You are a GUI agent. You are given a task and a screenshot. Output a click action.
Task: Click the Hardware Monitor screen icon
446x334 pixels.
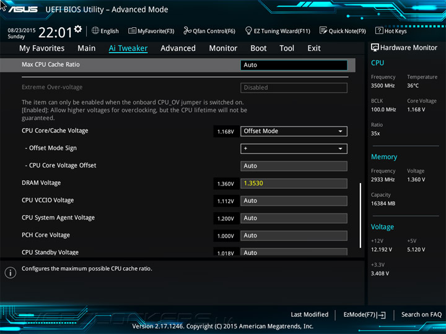tap(375, 48)
